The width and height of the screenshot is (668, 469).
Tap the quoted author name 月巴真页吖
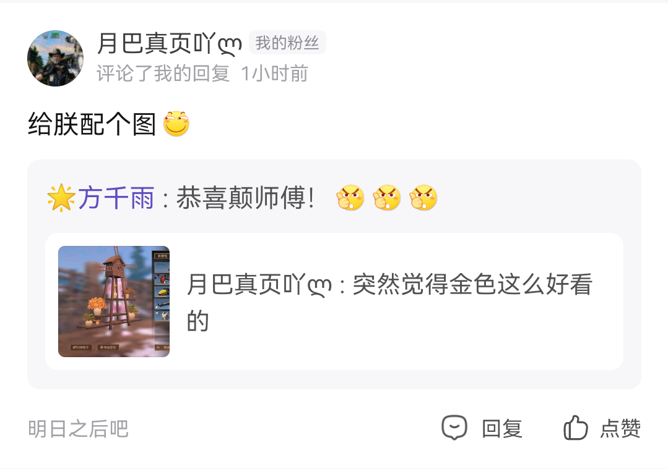click(x=259, y=284)
